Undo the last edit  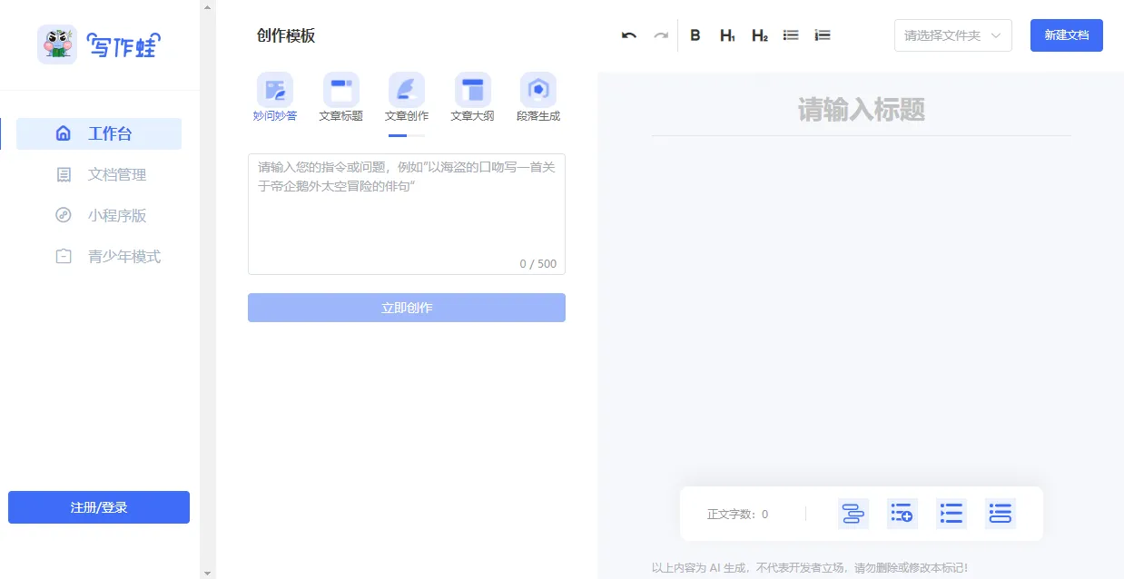[629, 35]
